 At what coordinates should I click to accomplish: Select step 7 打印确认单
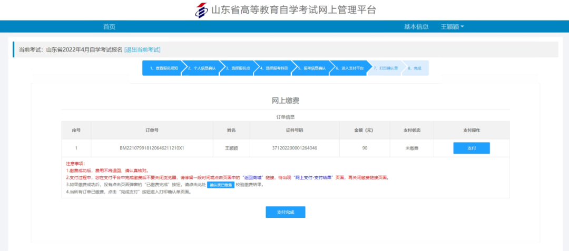(x=385, y=68)
